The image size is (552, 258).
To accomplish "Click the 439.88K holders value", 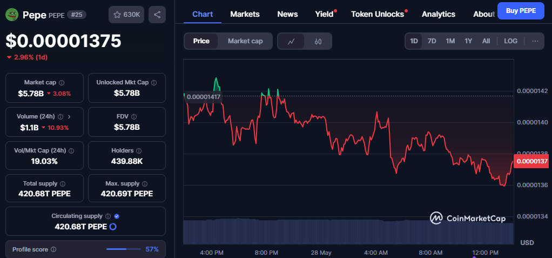I will [127, 161].
